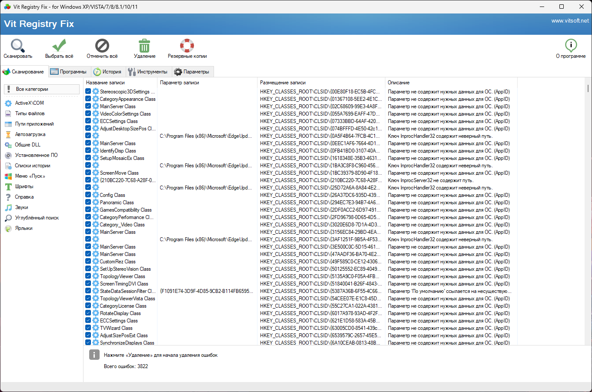Click the Удаление trash bin icon
This screenshot has width=592, height=392.
144,46
